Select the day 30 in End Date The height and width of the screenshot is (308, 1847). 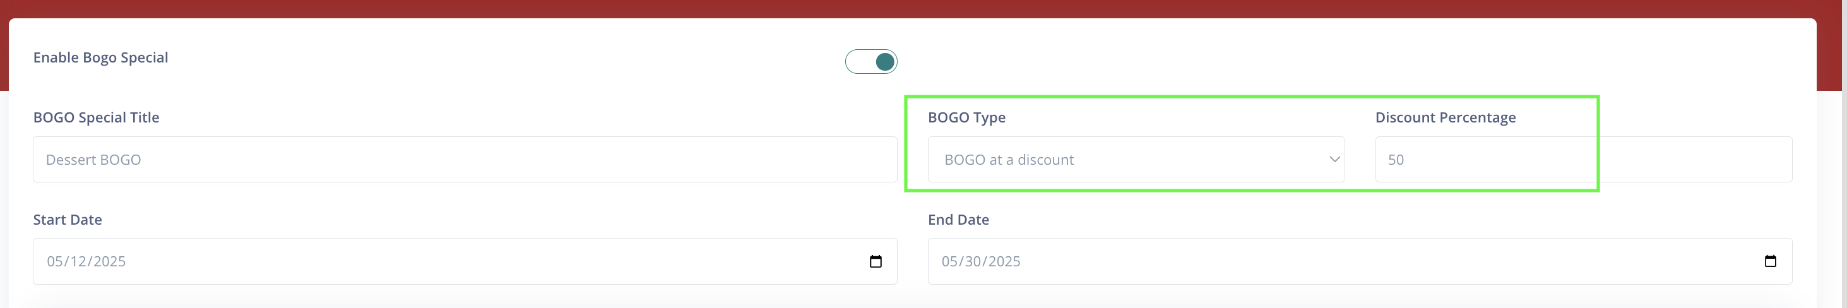coord(973,261)
